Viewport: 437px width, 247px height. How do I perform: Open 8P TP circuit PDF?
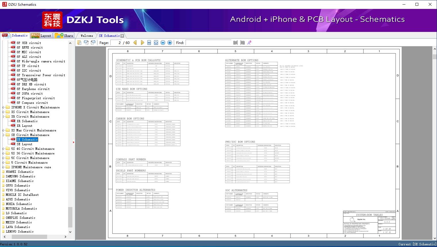coord(28,66)
